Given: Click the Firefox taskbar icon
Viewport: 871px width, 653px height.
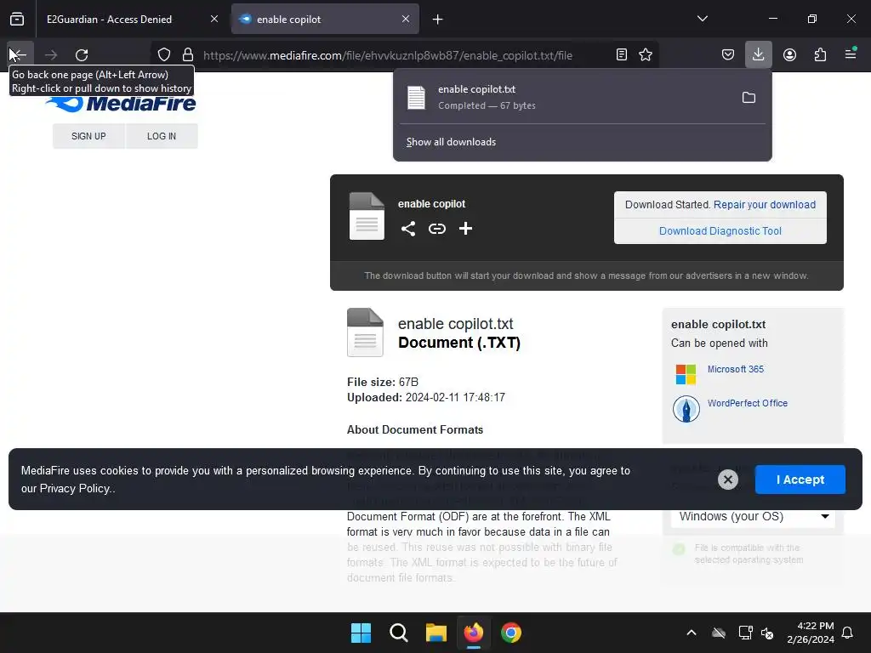Looking at the screenshot, I should [x=473, y=633].
